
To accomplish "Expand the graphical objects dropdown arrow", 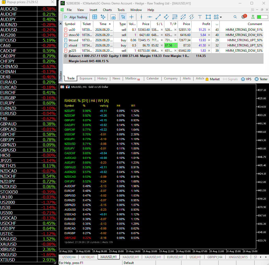I will point(221,17).
